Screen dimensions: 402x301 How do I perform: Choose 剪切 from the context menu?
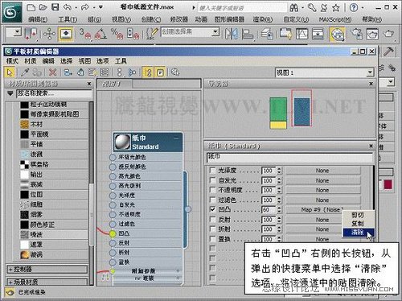pos(358,215)
